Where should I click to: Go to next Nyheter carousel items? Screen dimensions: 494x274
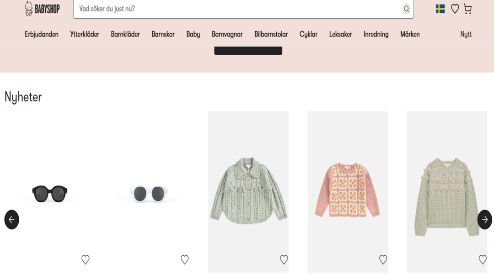[x=484, y=219]
